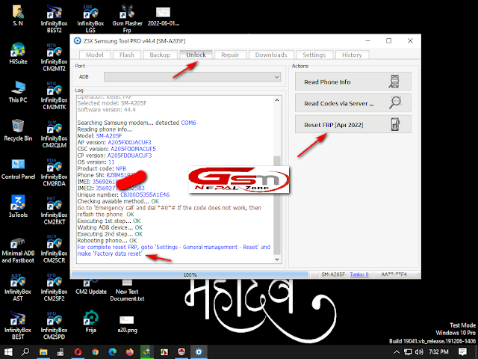Click the Tasks: 0 link
This screenshot has height=359, width=478.
point(359,274)
